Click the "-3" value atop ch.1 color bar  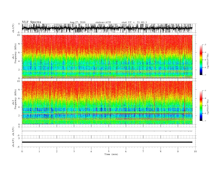click(x=205, y=45)
